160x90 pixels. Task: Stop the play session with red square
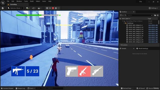[53, 8]
